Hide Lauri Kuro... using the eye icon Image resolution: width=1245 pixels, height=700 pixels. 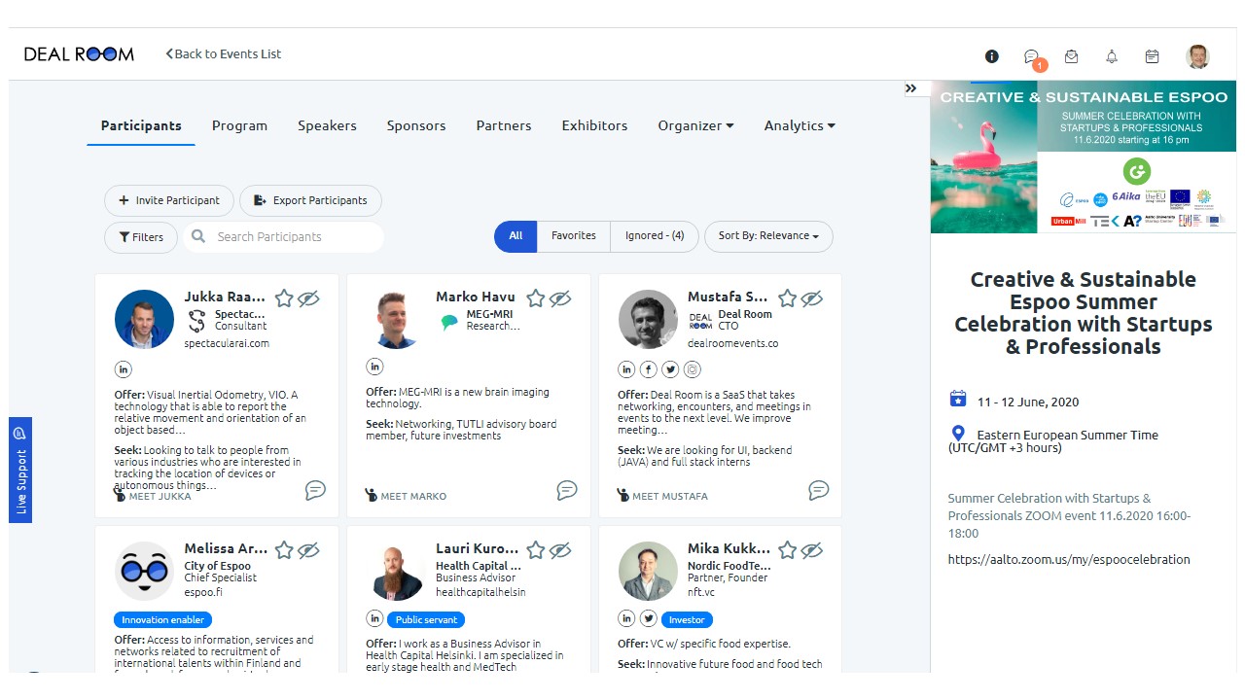click(x=561, y=550)
